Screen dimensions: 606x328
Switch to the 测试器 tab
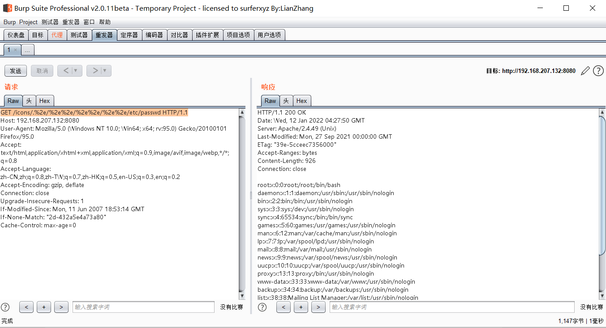click(x=79, y=35)
